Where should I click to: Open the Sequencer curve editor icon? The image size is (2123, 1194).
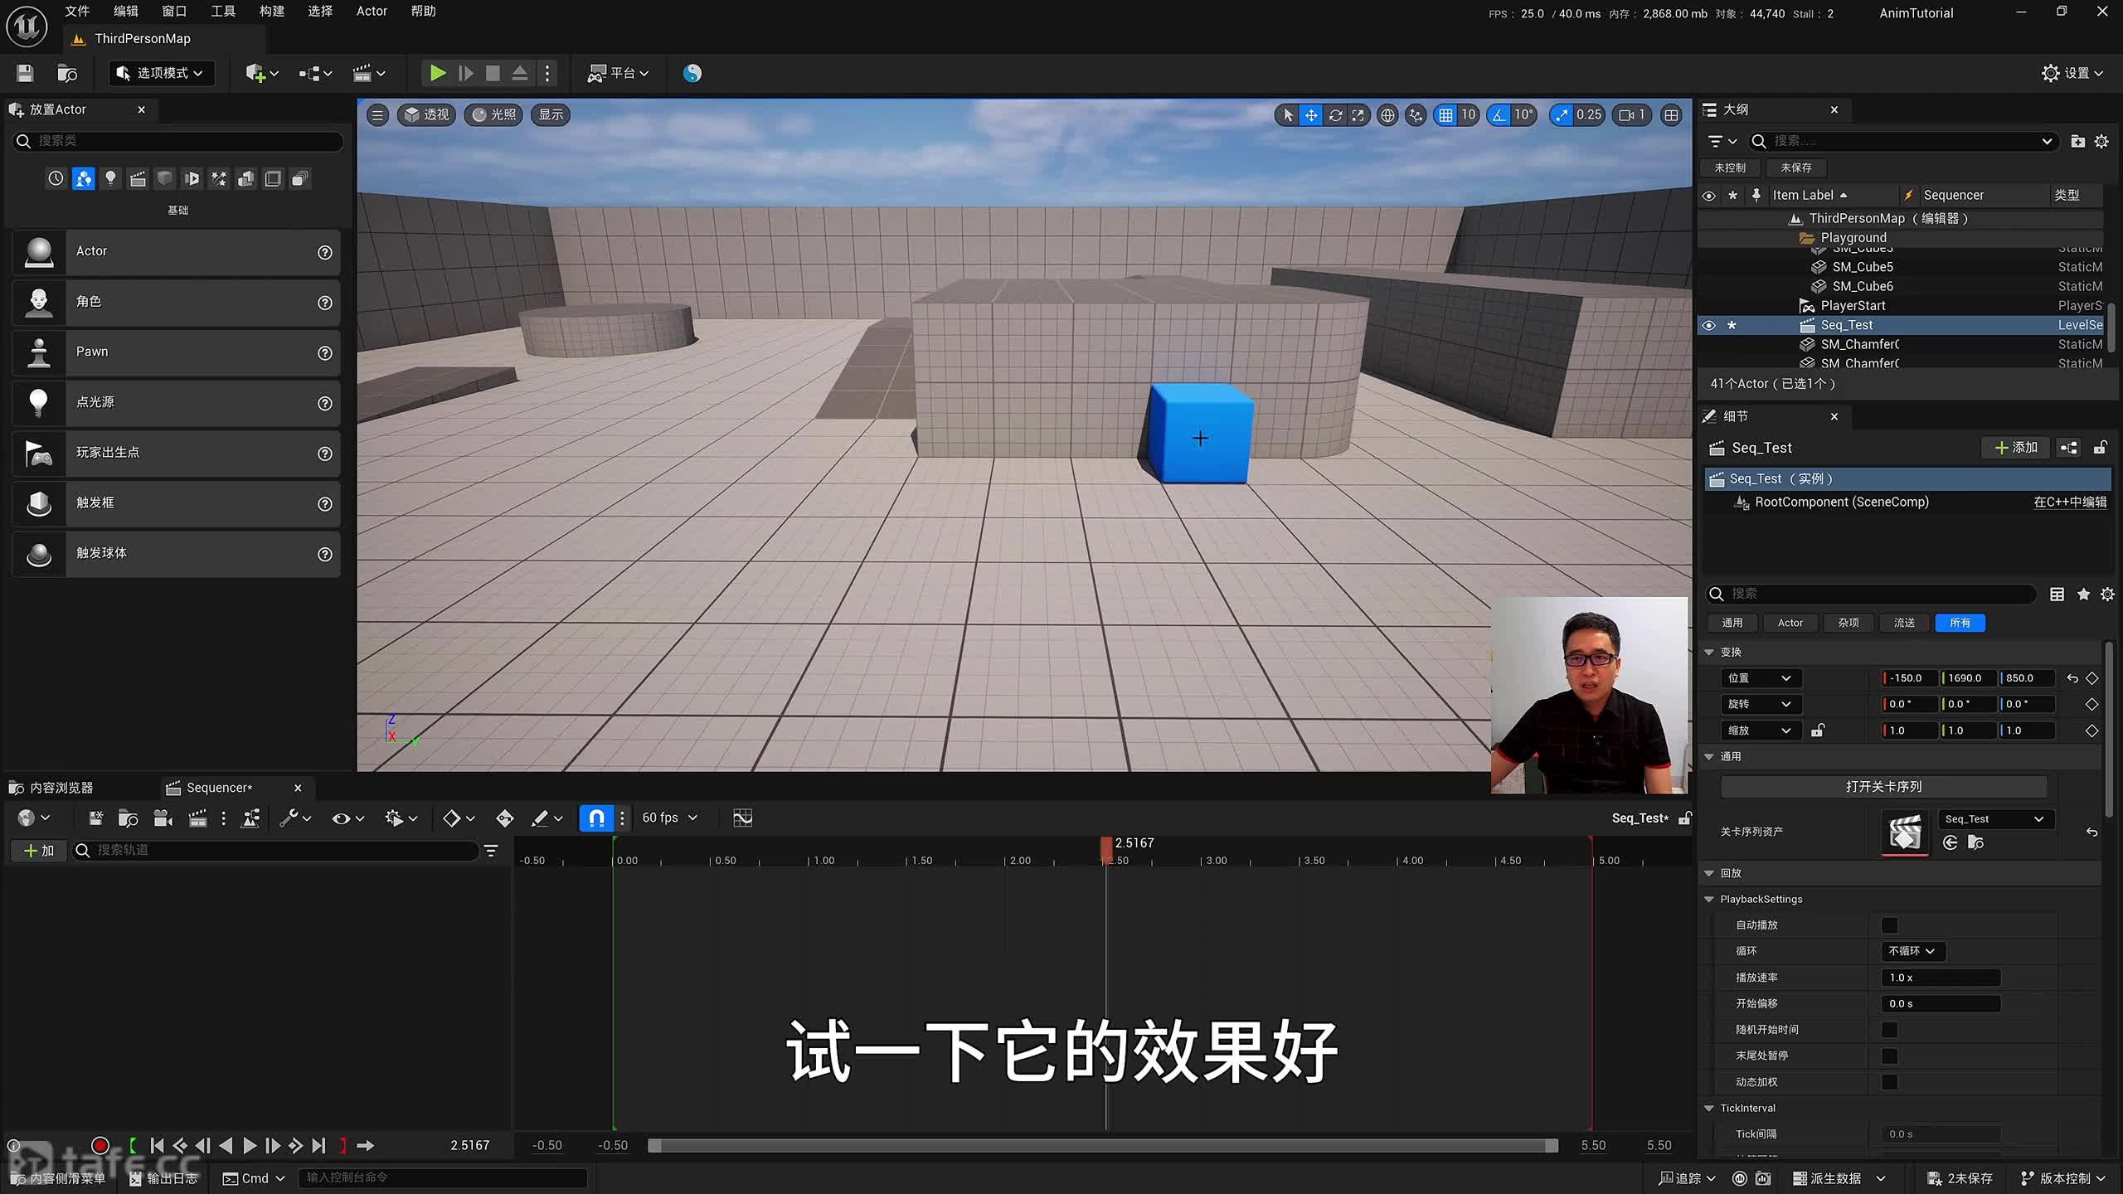(742, 818)
